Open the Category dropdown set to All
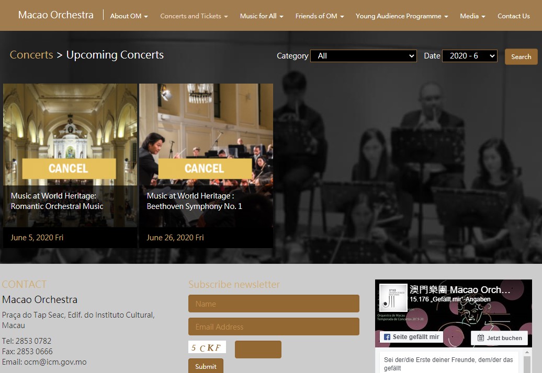 click(x=363, y=56)
